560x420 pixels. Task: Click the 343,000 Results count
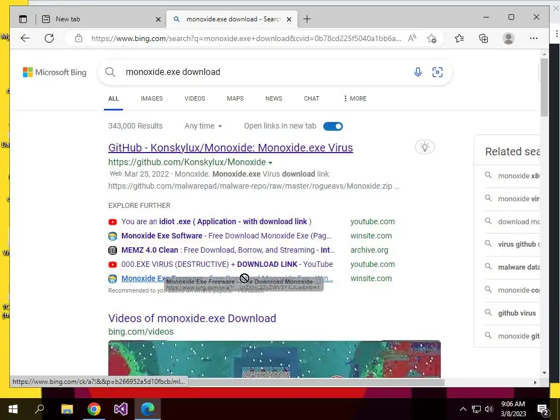click(x=136, y=126)
